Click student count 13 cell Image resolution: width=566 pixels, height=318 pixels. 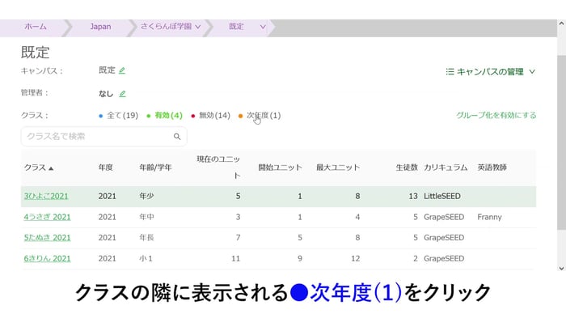pyautogui.click(x=413, y=196)
